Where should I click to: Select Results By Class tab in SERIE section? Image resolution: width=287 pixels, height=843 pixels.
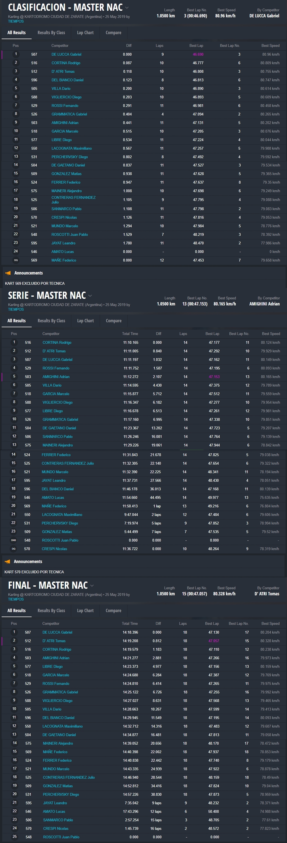(x=51, y=321)
